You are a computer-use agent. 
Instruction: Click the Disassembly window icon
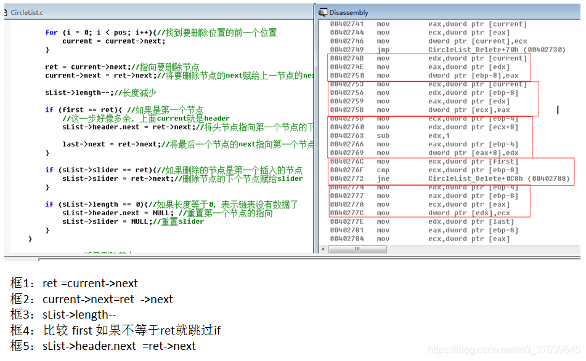click(x=322, y=13)
